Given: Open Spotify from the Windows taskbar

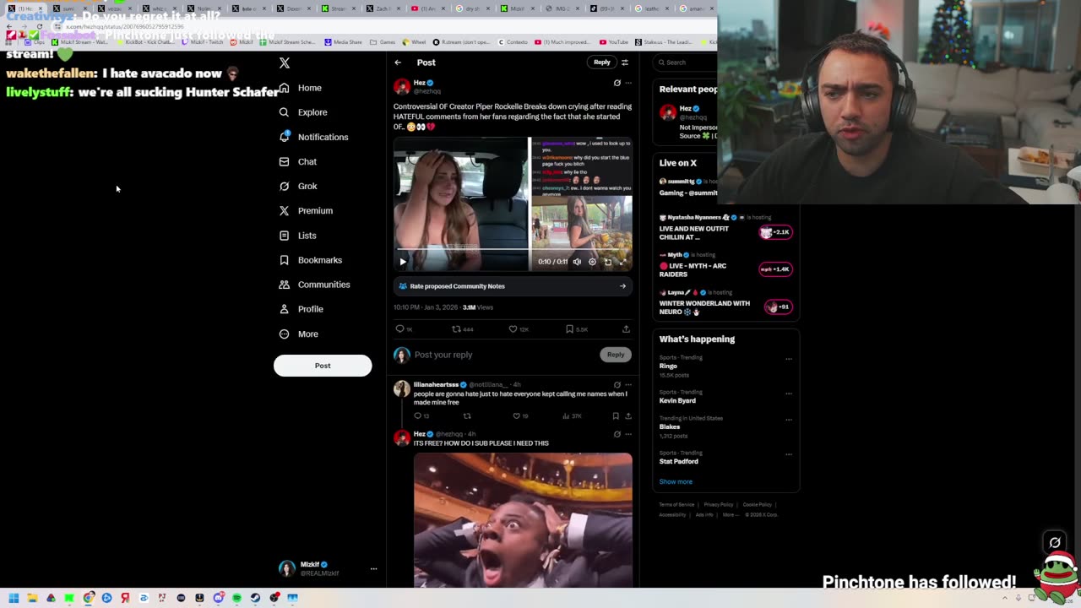Looking at the screenshot, I should coord(236,598).
